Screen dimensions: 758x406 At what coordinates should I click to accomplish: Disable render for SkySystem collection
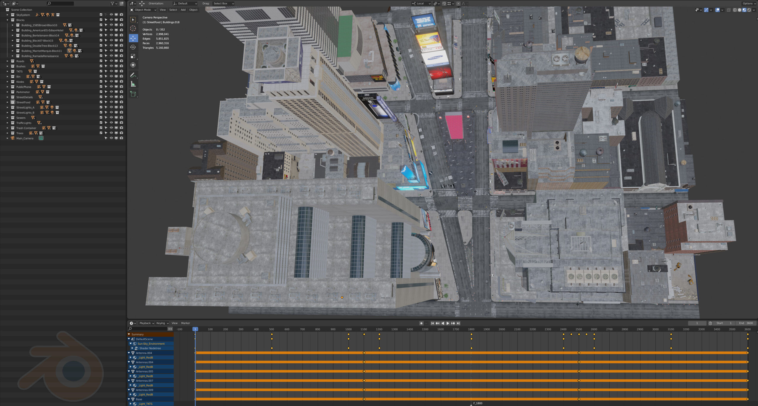[121, 15]
